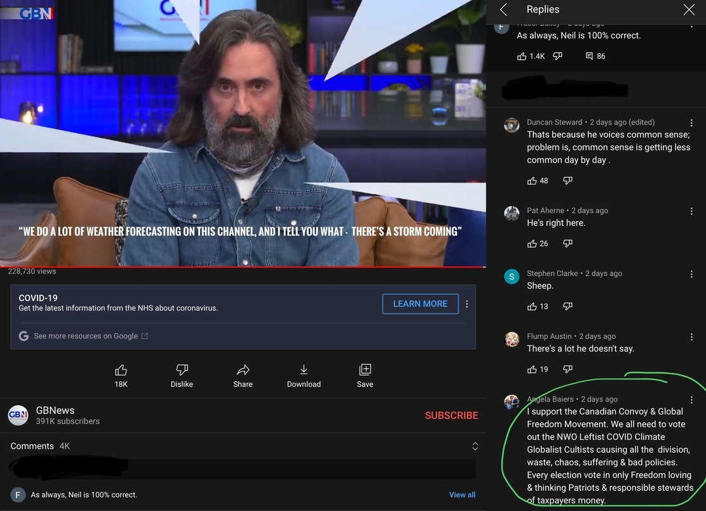Click the LEARN MORE button
This screenshot has height=511, width=706.
point(420,304)
